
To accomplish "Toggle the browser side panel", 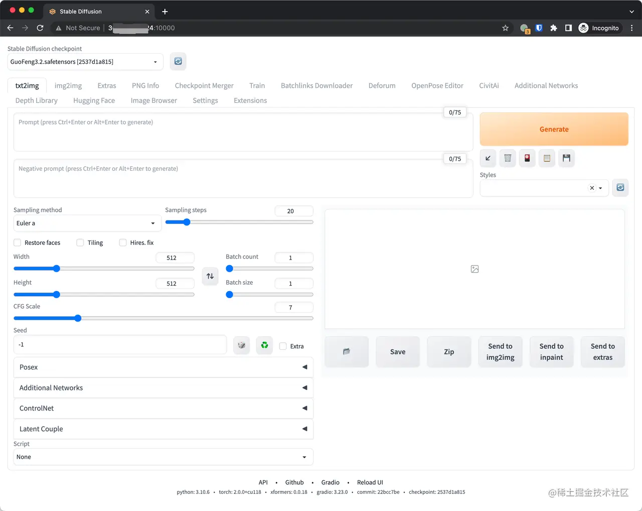I will click(568, 28).
